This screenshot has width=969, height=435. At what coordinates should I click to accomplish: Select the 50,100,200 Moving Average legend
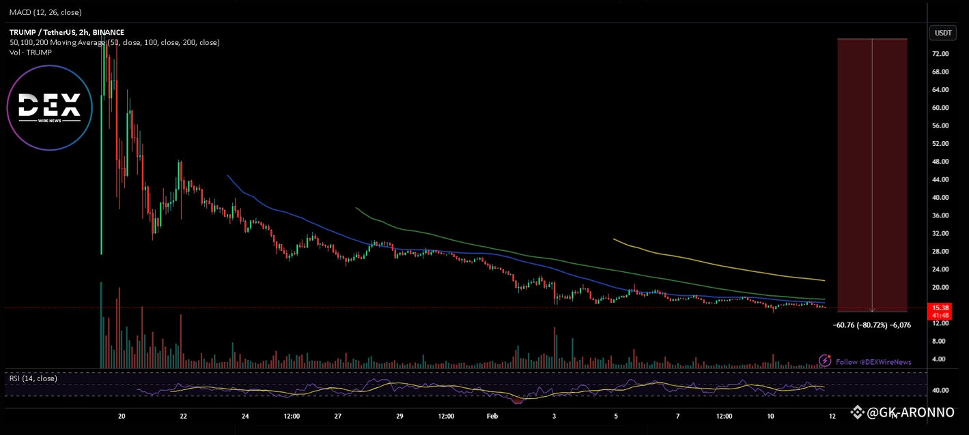pyautogui.click(x=114, y=42)
